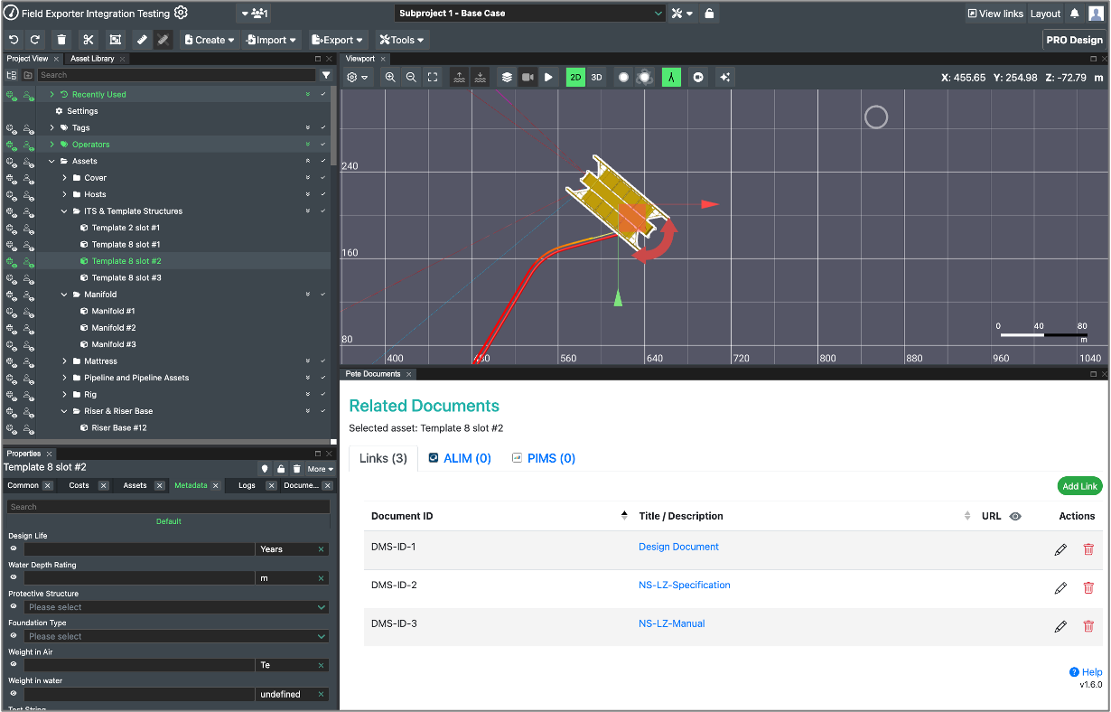The image size is (1111, 712).
Task: Start viewport playback with the play icon
Action: tap(548, 78)
